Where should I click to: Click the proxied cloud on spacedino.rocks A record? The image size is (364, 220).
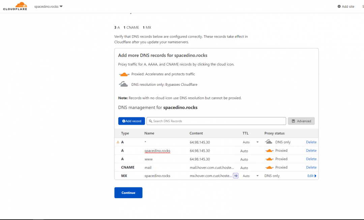pos(269,150)
